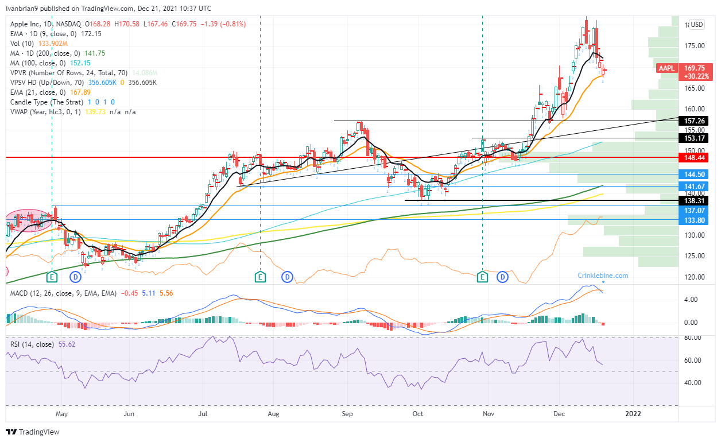Click the Sep label on the time axis

[347, 413]
